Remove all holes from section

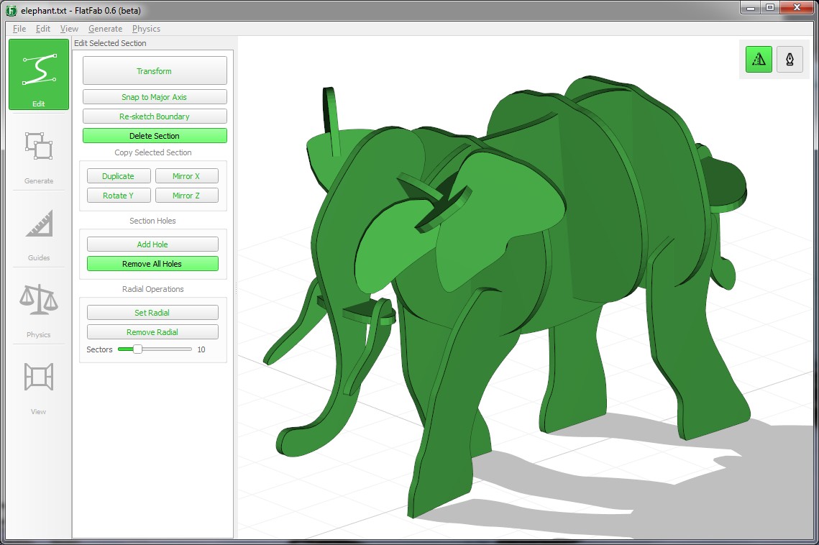coord(152,264)
